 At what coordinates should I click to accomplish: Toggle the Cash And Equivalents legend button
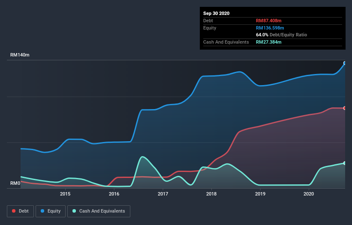[99, 211]
